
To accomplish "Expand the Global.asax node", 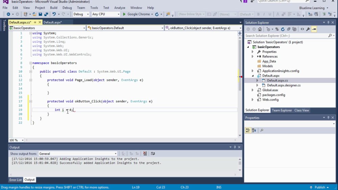I will (x=252, y=90).
